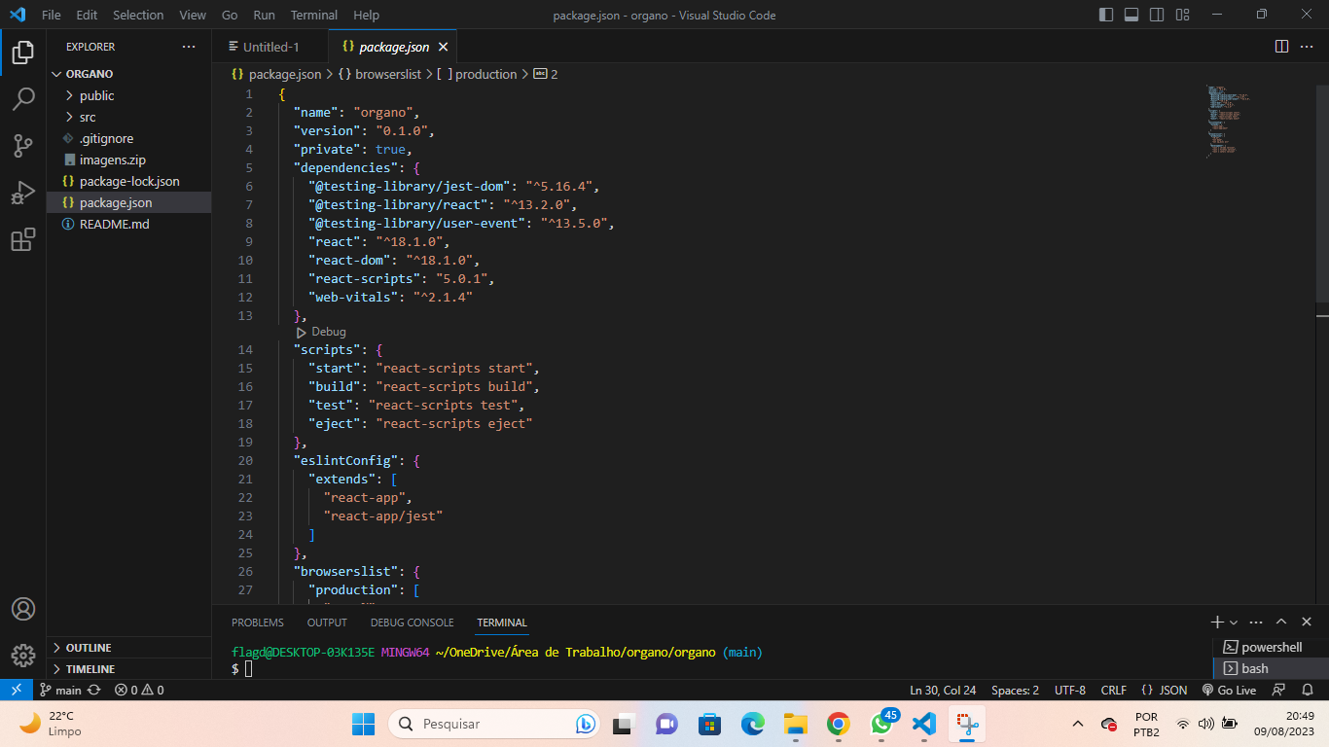Open the Help menu

pyautogui.click(x=366, y=15)
